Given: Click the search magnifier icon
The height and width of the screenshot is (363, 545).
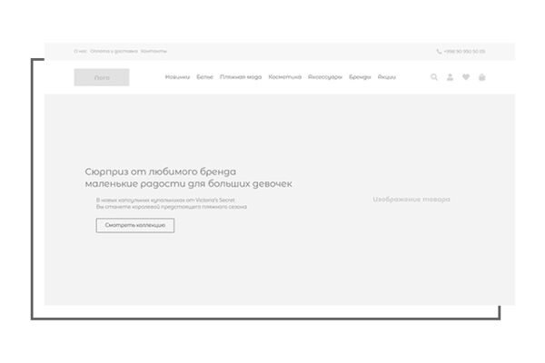Looking at the screenshot, I should (x=434, y=77).
